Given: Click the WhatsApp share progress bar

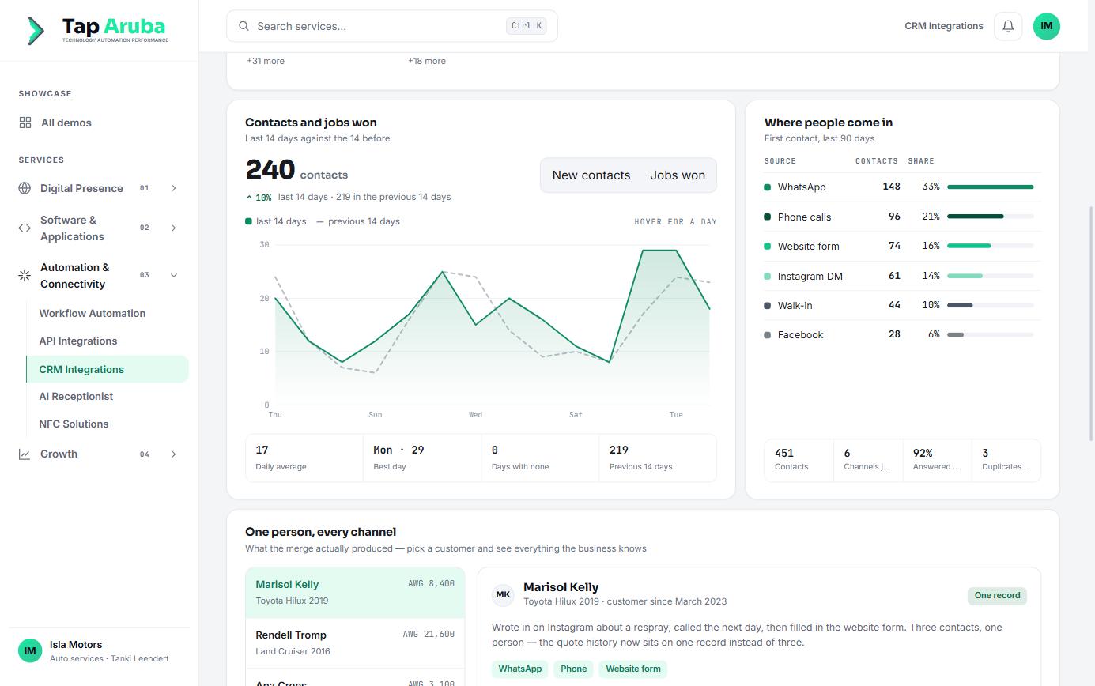Looking at the screenshot, I should click(x=990, y=187).
